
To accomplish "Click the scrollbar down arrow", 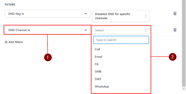I will (184, 89).
